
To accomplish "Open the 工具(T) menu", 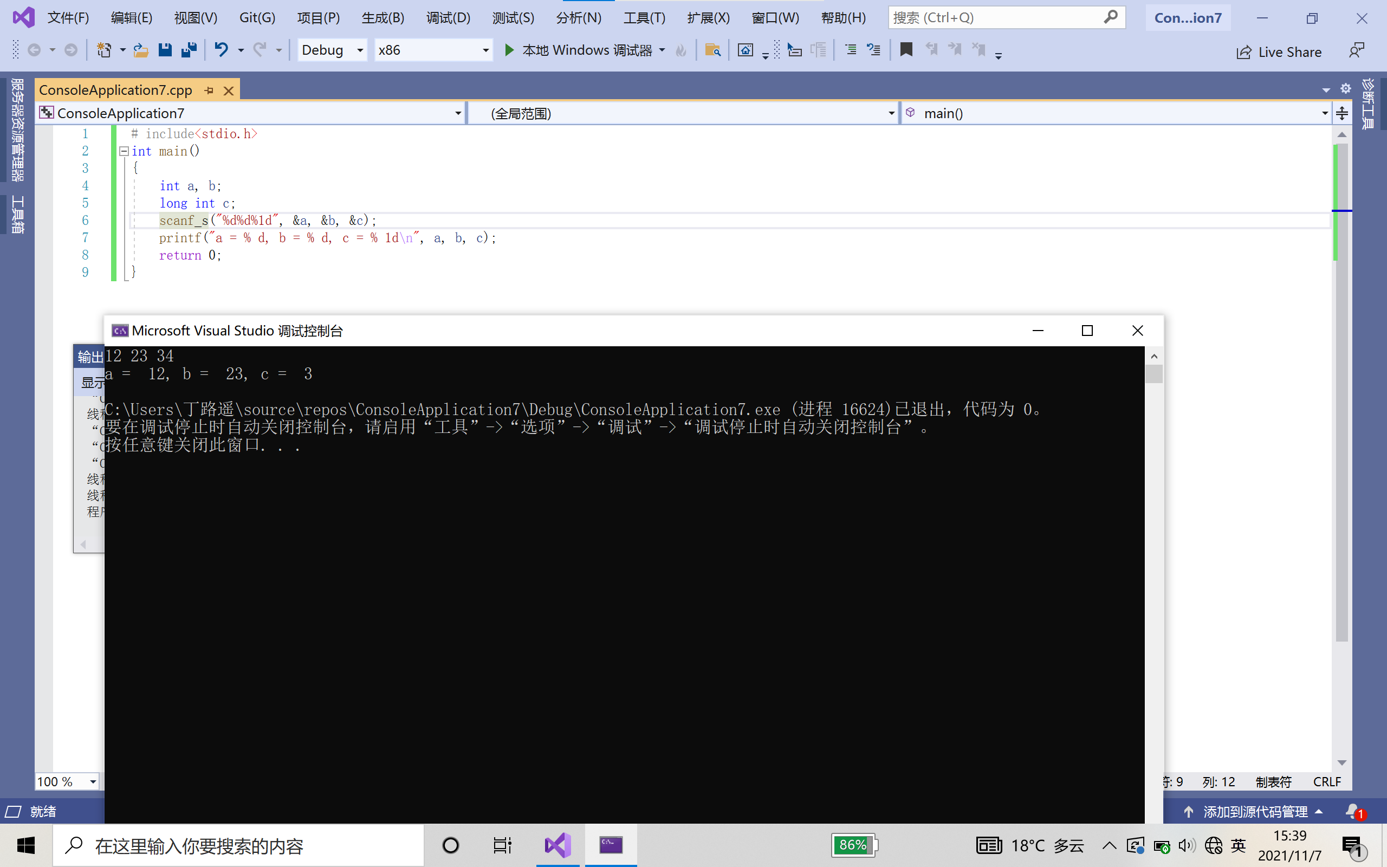I will tap(644, 18).
